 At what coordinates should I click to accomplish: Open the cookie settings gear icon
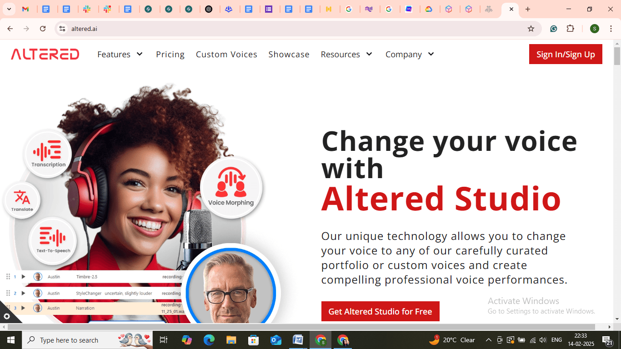6,316
